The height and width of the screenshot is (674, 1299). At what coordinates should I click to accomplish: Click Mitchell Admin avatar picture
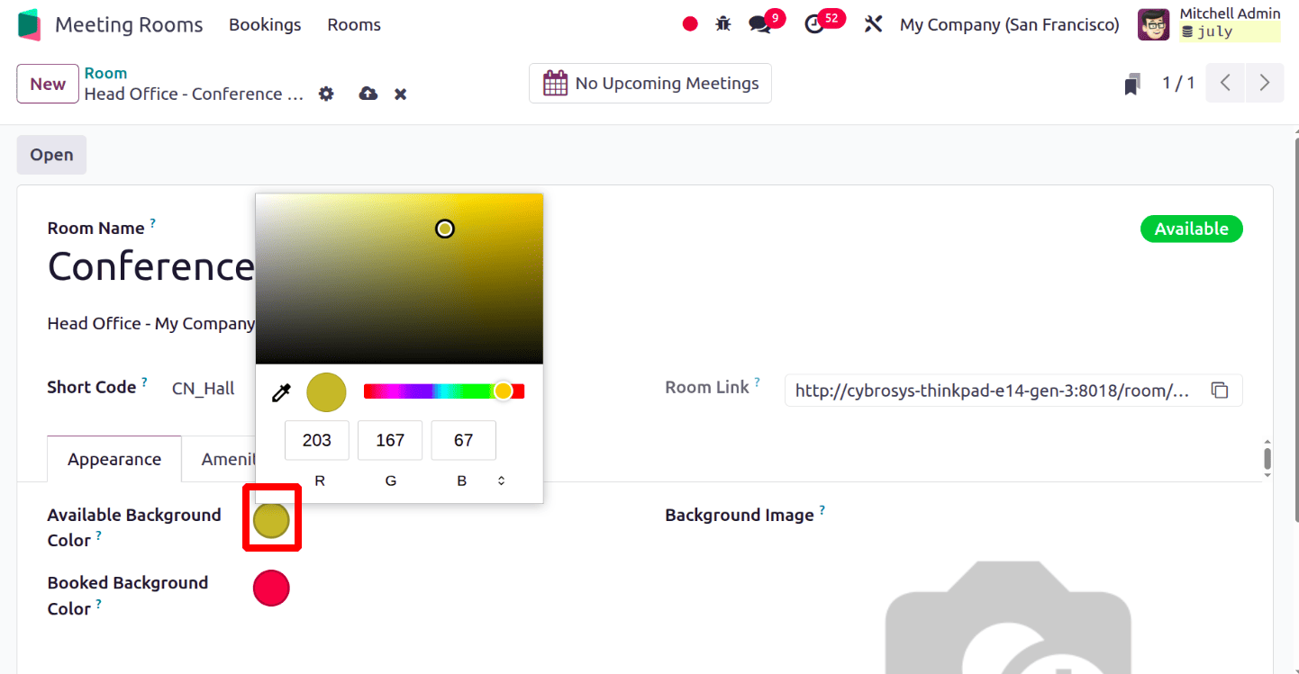(1154, 24)
